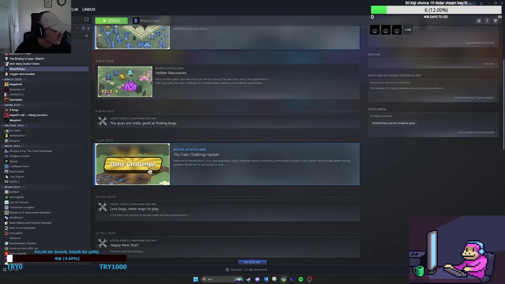Click the Oxygen Not Included game icon
Viewport: 505px width, 284px height.
[6, 74]
